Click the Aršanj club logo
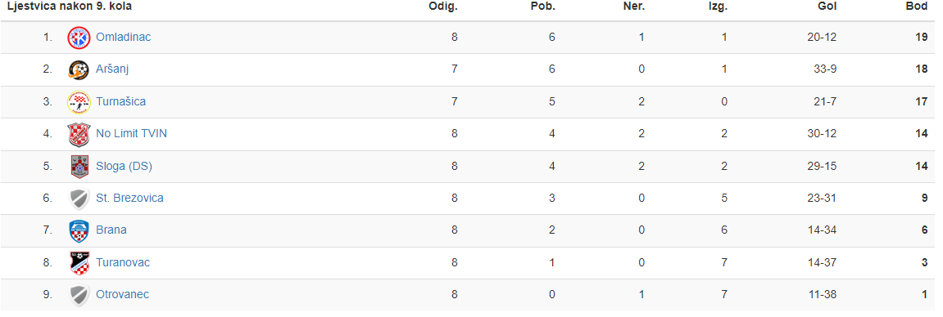Image resolution: width=943 pixels, height=317 pixels. 79,70
